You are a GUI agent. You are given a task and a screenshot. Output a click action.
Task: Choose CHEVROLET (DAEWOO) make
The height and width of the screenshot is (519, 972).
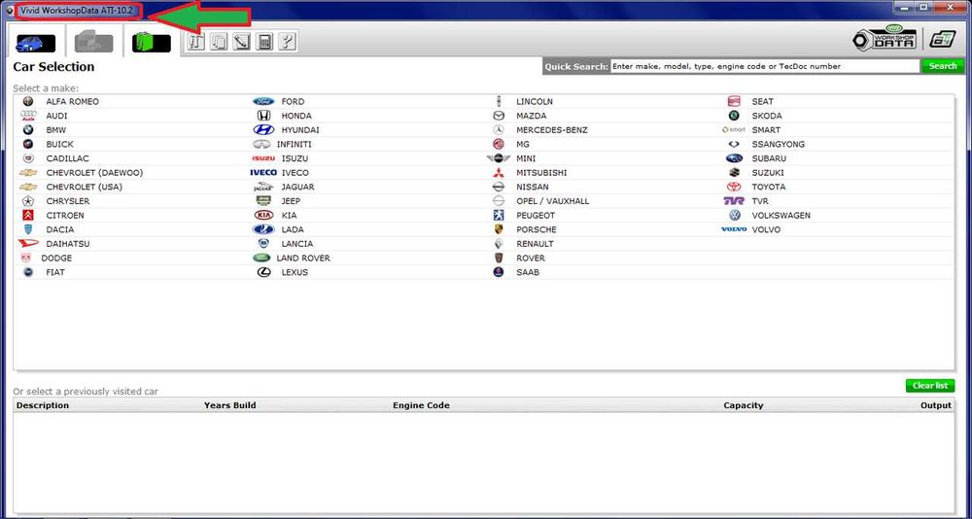[94, 172]
